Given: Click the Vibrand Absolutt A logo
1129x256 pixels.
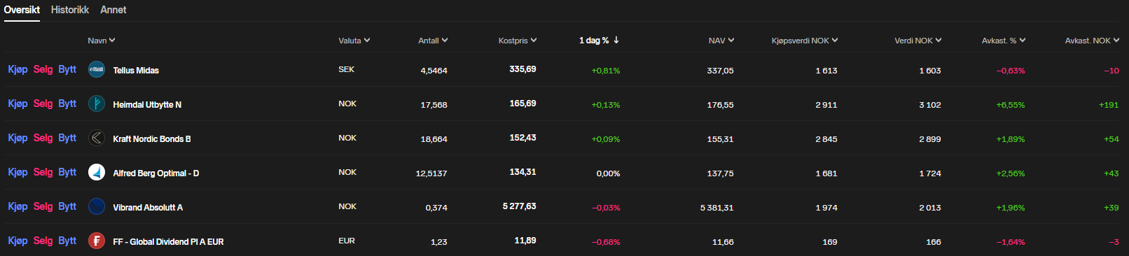Looking at the screenshot, I should (97, 206).
